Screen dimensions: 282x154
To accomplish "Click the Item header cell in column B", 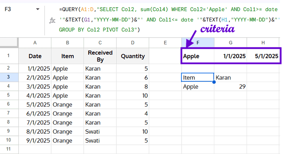I will (x=67, y=56).
